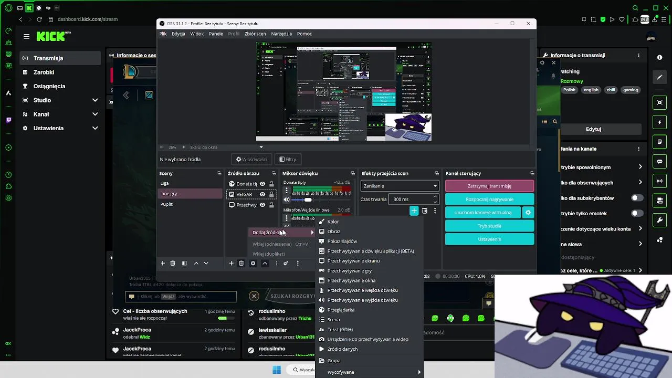Screen dimensions: 672x378
Task: Click Uruchom kamerę wirtualną button
Action: 482,213
